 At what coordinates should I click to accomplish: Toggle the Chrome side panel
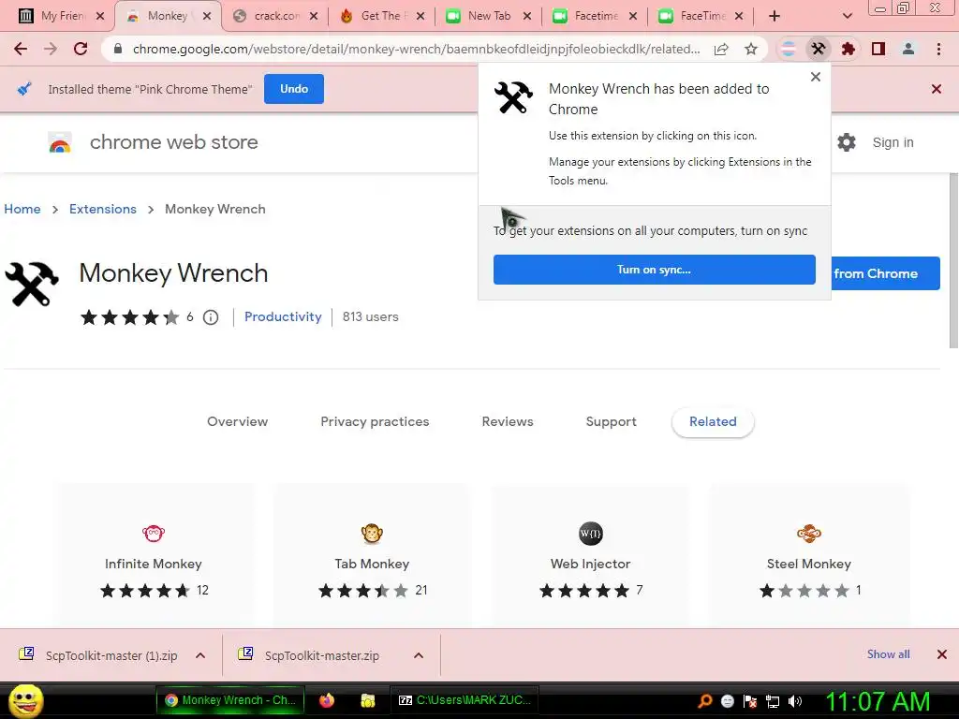pyautogui.click(x=878, y=49)
